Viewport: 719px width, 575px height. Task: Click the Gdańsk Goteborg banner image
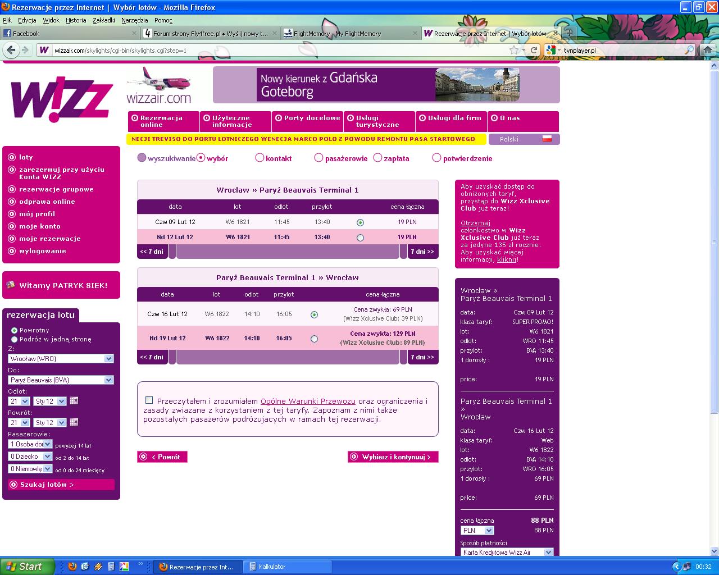(x=386, y=85)
